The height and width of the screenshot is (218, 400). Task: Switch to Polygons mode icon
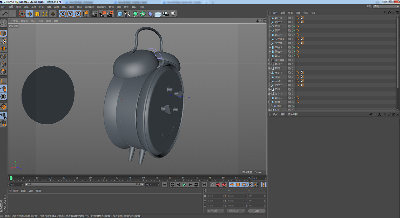click(3, 71)
